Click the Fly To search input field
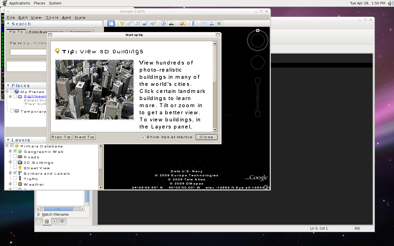 pyautogui.click(x=28, y=52)
